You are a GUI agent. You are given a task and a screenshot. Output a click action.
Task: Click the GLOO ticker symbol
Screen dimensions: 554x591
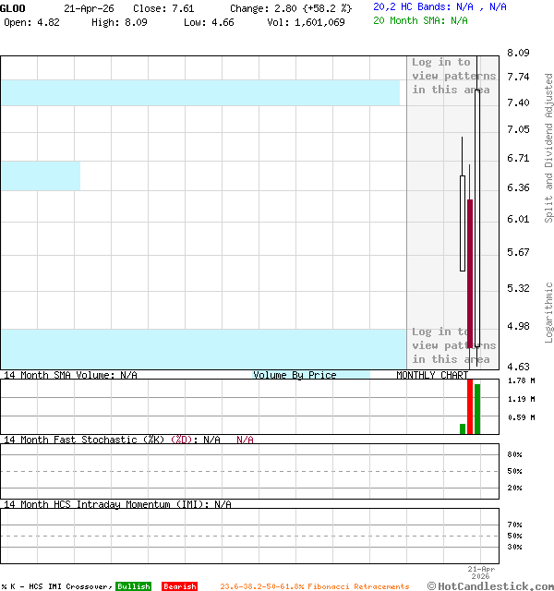tap(13, 7)
